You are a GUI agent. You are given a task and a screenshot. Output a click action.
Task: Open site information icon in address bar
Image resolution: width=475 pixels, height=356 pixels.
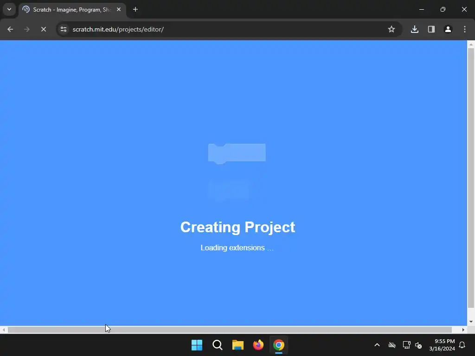(64, 29)
